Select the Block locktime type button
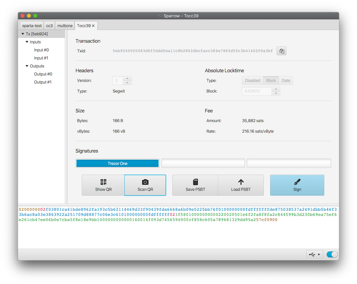 click(x=271, y=80)
